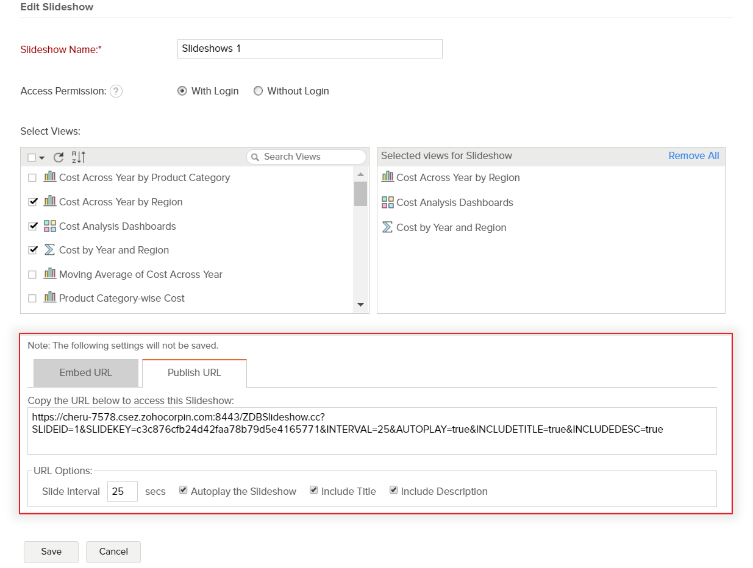This screenshot has width=753, height=568.
Task: Check Product Category-wise Cost checkbox
Action: click(x=32, y=299)
